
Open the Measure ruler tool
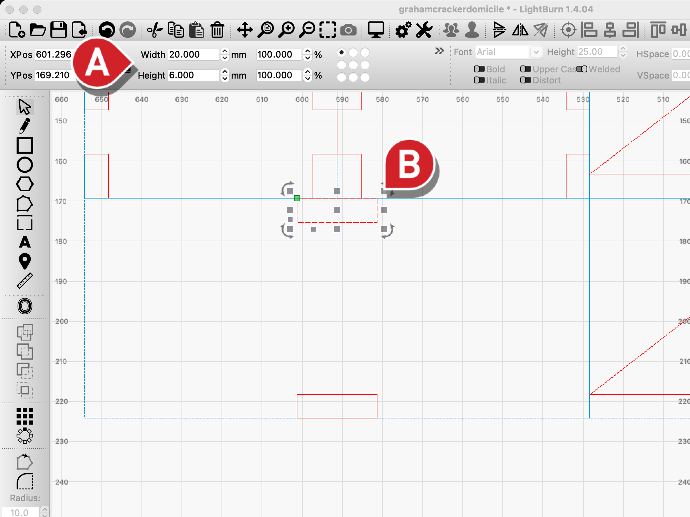pyautogui.click(x=25, y=281)
